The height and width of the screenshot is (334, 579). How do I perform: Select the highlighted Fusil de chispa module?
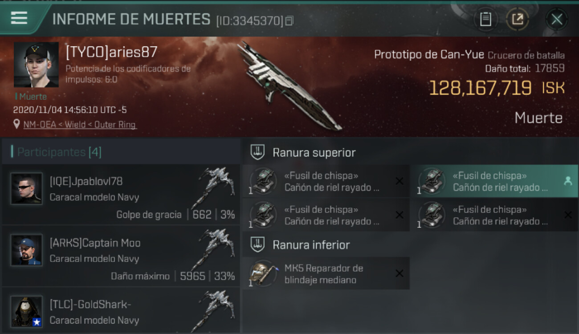click(494, 181)
